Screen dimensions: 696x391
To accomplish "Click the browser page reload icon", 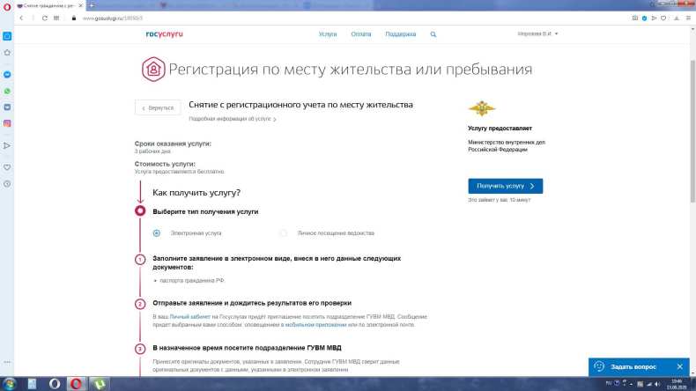I will click(45, 17).
